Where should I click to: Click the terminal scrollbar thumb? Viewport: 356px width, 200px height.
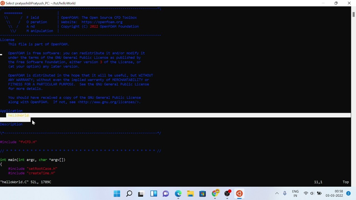pyautogui.click(x=353, y=15)
